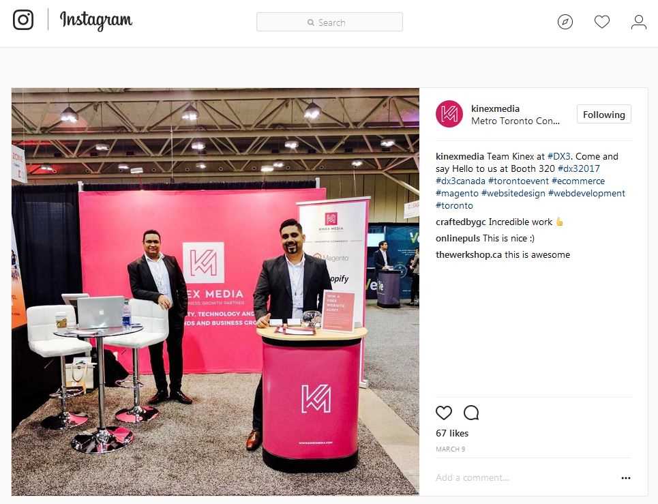This screenshot has width=658, height=504.
Task: Click the comment speech bubble icon
Action: click(x=471, y=413)
